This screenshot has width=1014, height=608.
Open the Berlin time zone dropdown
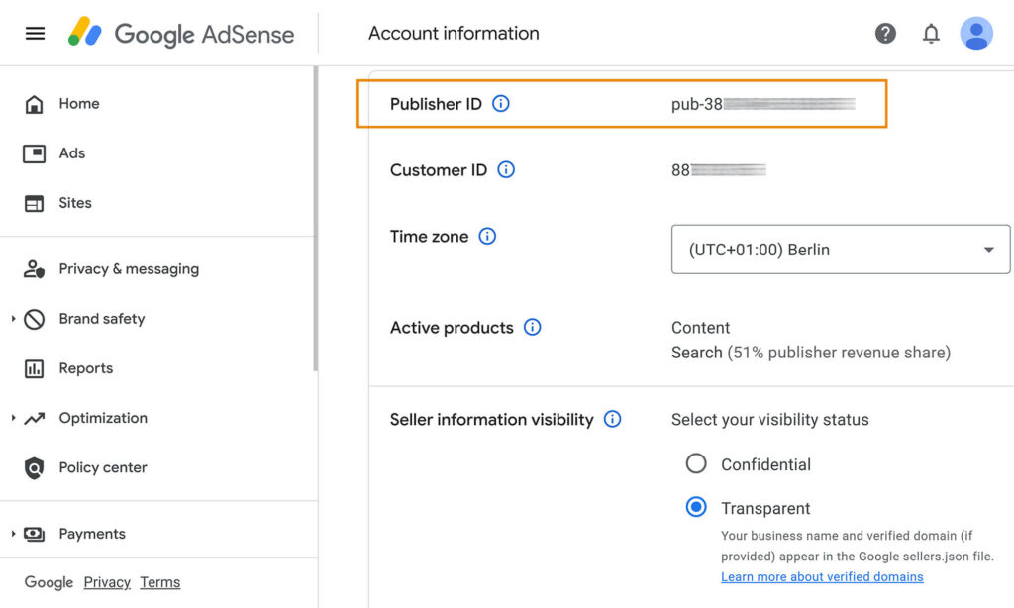pos(840,250)
